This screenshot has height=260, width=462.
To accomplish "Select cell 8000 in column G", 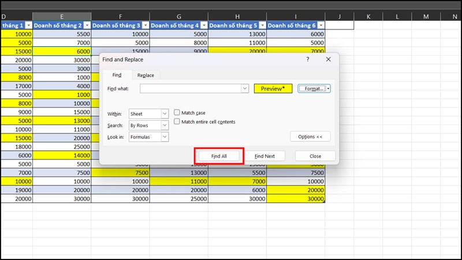I will click(179, 43).
